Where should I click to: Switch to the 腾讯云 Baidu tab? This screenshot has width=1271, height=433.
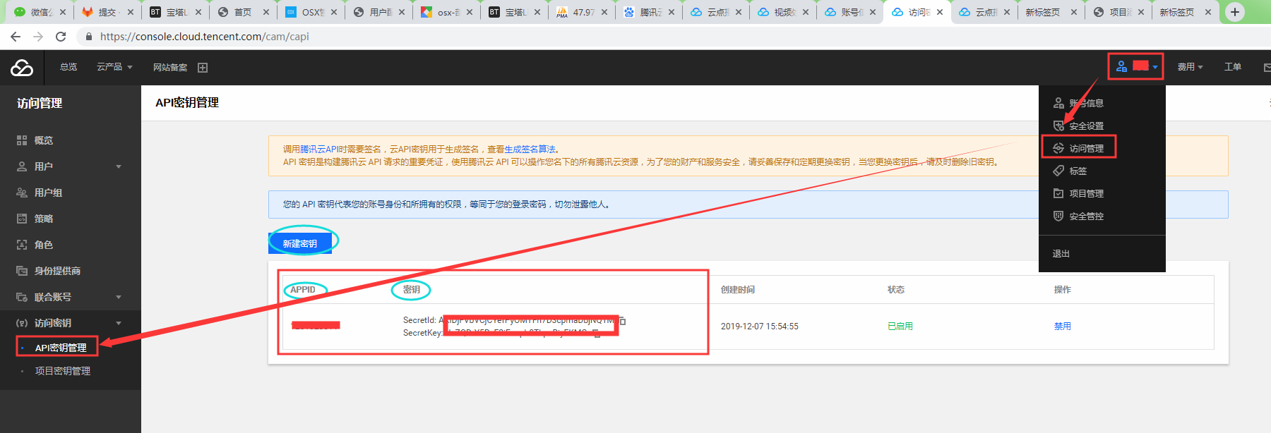pyautogui.click(x=649, y=12)
